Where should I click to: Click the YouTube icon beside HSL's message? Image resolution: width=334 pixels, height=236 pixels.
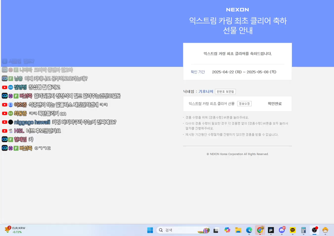(x=5, y=131)
